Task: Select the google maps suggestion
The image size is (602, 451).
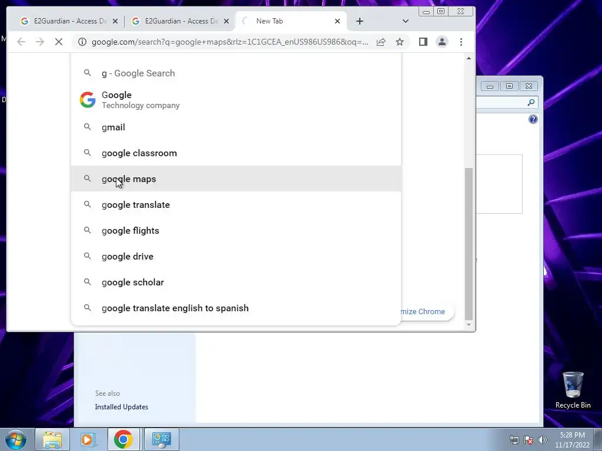Action: 236,179
